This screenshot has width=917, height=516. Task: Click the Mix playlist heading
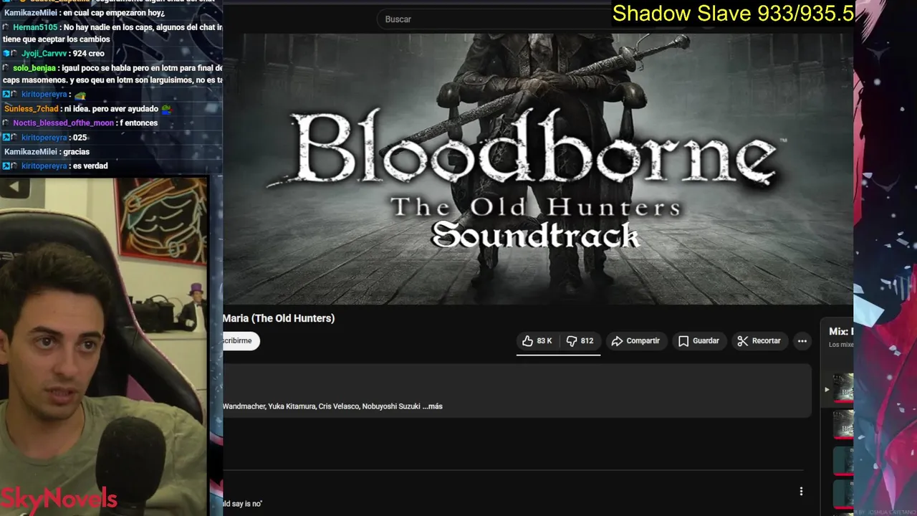click(x=841, y=332)
